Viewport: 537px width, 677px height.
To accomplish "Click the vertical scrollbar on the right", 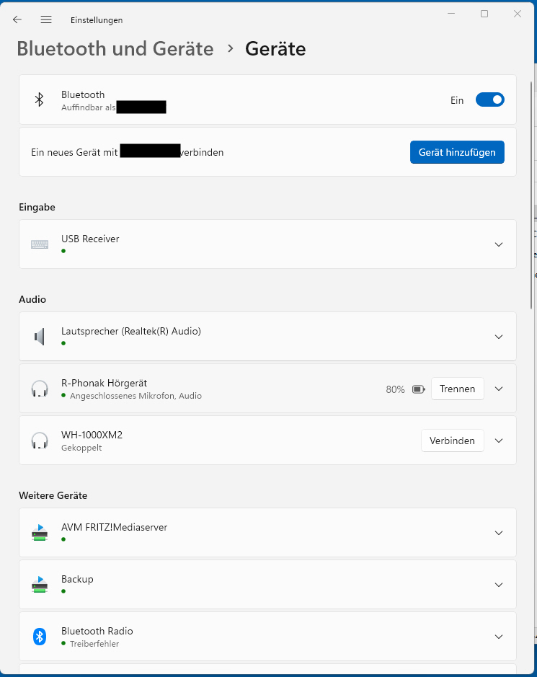I will (532, 195).
